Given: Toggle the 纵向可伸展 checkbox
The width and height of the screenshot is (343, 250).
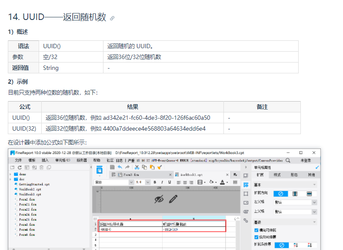Looking at the screenshot, I should point(256,237).
